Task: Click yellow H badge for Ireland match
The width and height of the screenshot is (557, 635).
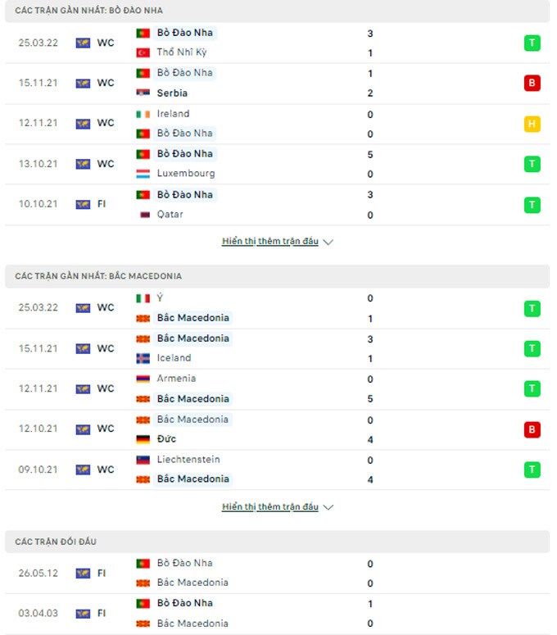Action: (x=532, y=124)
